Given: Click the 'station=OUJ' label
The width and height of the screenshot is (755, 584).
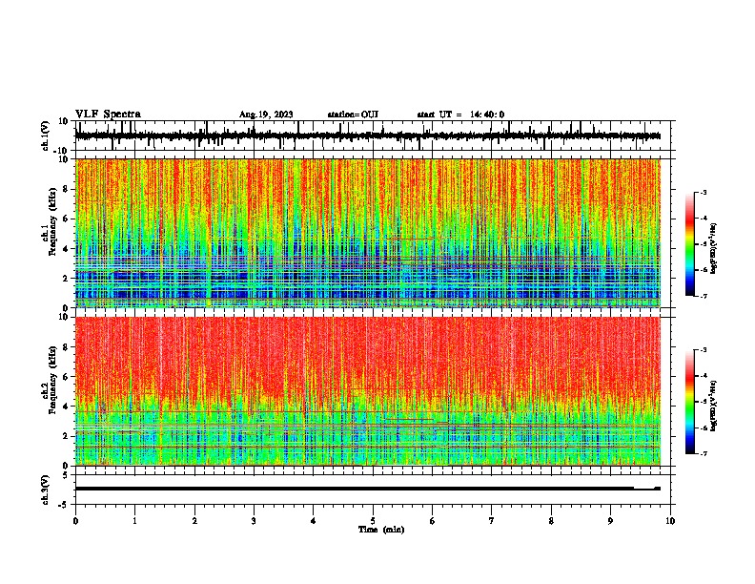Looking at the screenshot, I should tap(353, 115).
